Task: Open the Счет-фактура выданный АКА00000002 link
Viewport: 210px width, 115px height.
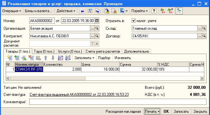Action: 79,95
